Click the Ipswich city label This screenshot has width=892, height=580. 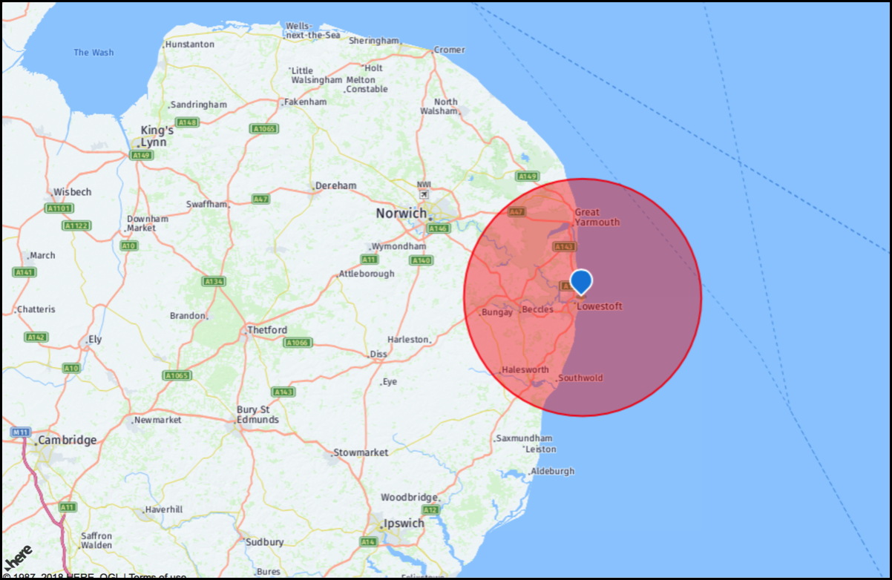[404, 523]
